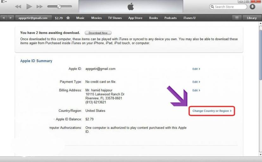The width and height of the screenshot is (262, 162).
Task: Click the appgetir@gmail.com account button
Action: click(33, 18)
